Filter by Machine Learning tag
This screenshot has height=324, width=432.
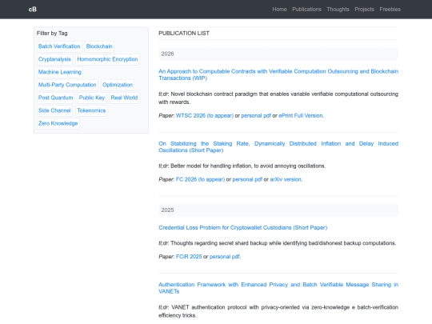click(x=60, y=72)
